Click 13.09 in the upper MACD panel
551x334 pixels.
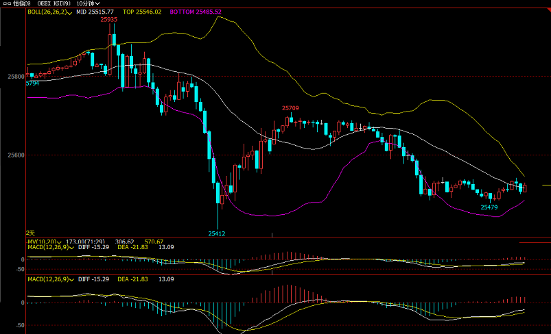(x=166, y=248)
